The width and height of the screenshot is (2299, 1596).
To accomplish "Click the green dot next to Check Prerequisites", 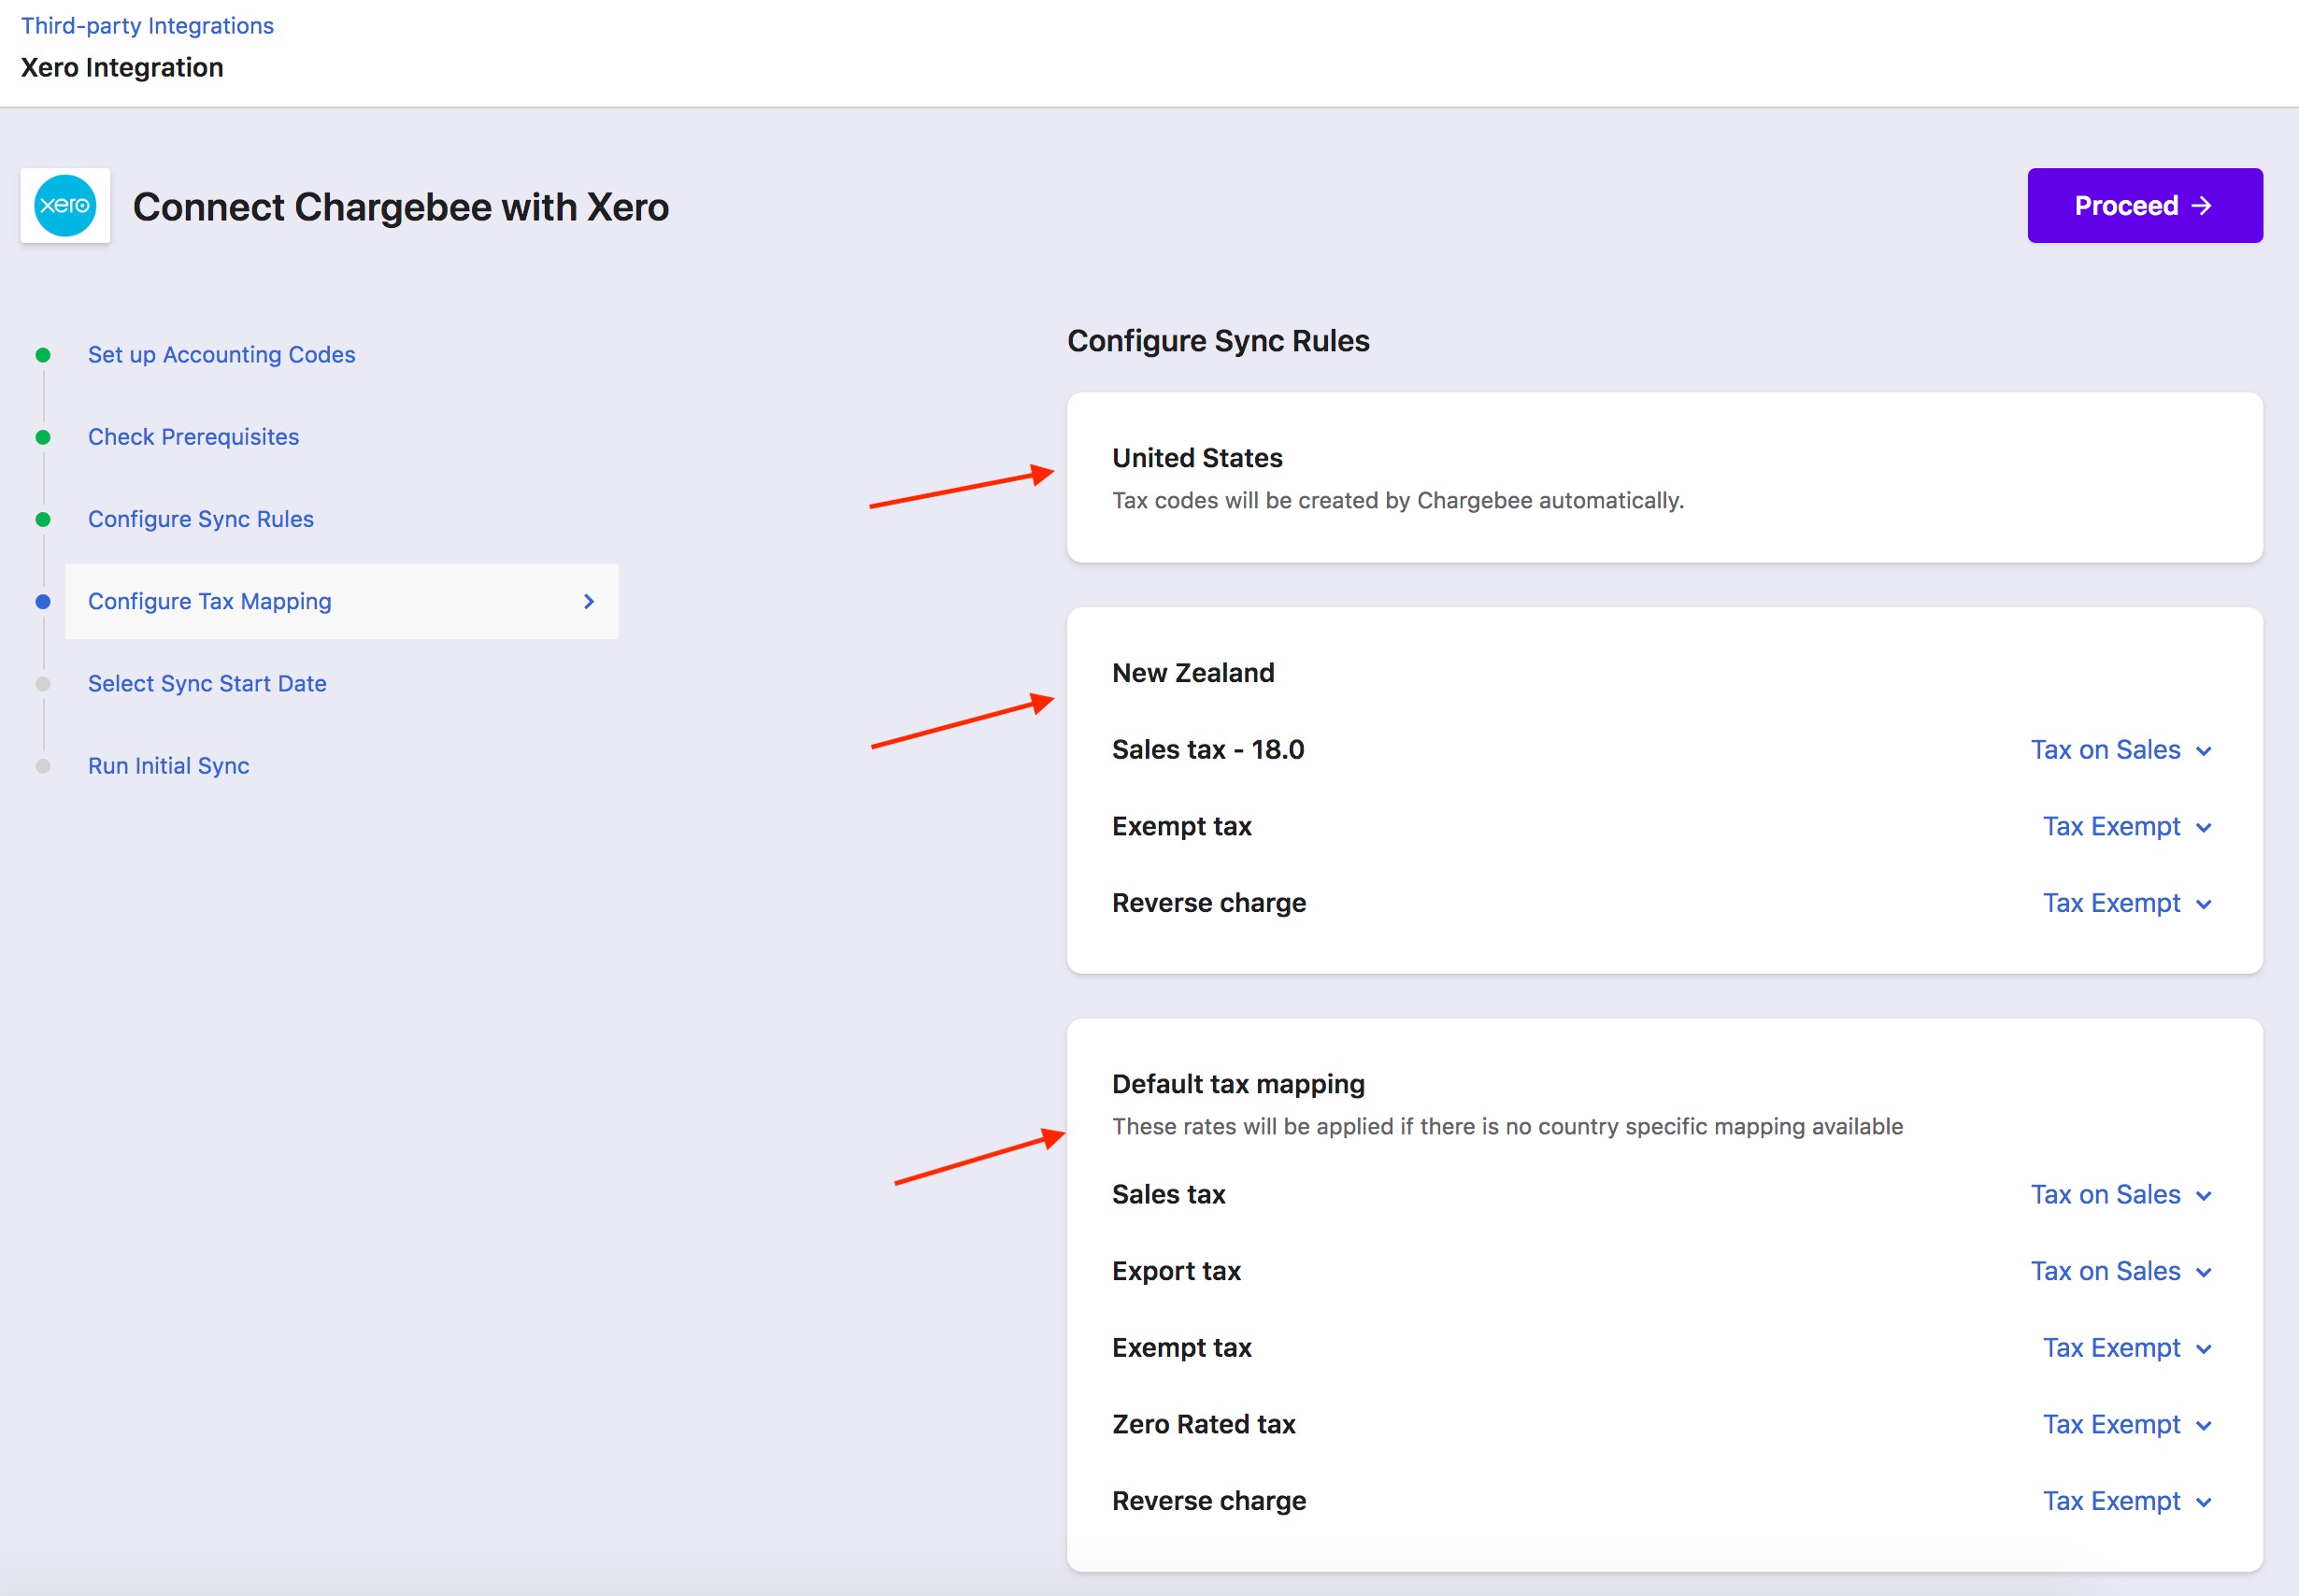I will click(42, 436).
